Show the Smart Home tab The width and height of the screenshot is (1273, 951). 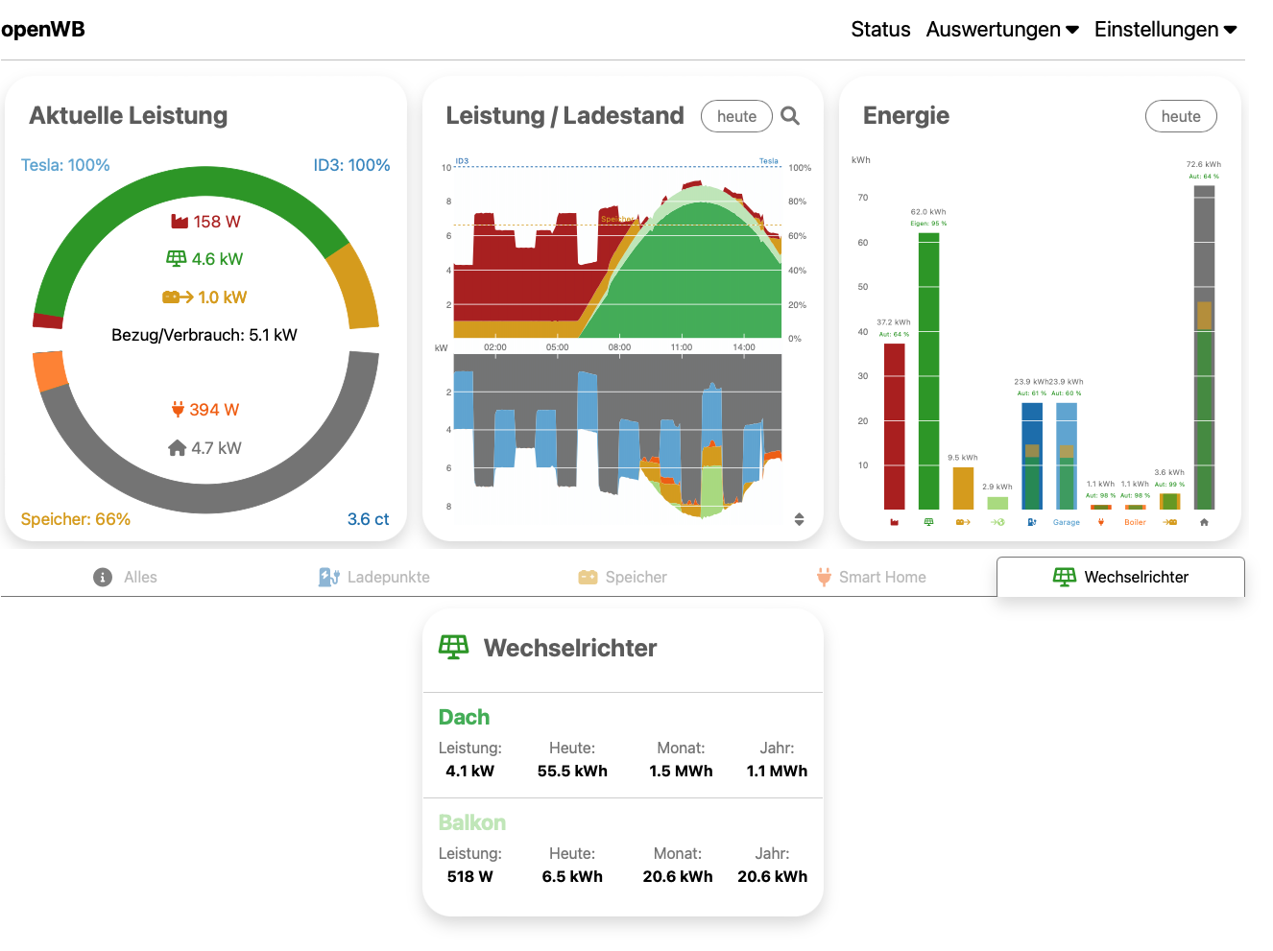[871, 577]
